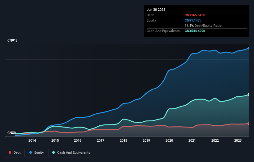The image size is (254, 162).
Task: Click the 2020 axis label
Action: pyautogui.click(x=169, y=140)
